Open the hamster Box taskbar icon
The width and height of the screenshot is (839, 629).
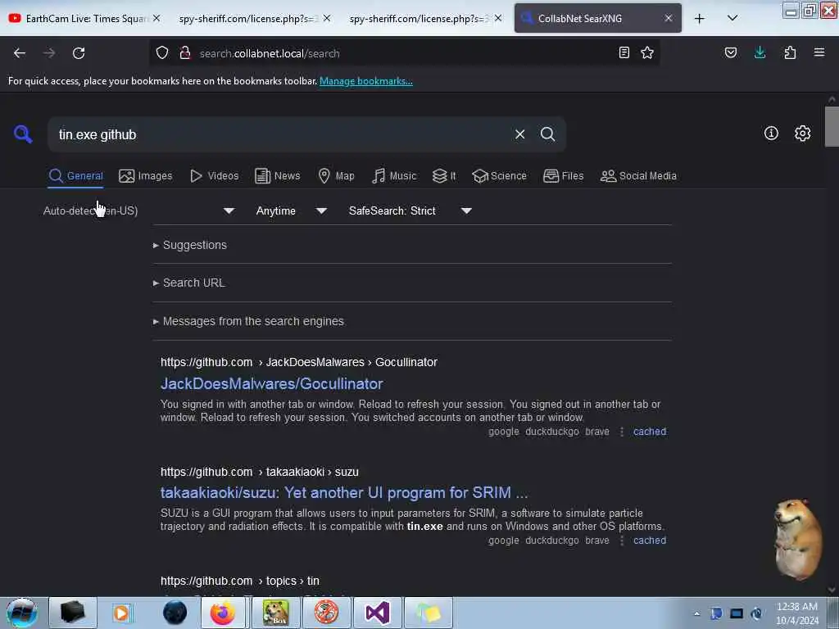pyautogui.click(x=275, y=613)
